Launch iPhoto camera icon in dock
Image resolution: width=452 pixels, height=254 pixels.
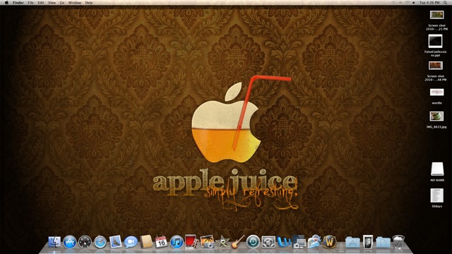coord(207,241)
